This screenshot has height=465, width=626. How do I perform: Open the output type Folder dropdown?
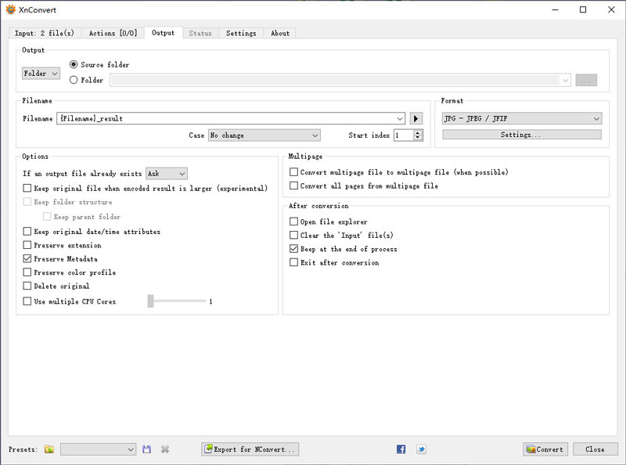[x=41, y=73]
